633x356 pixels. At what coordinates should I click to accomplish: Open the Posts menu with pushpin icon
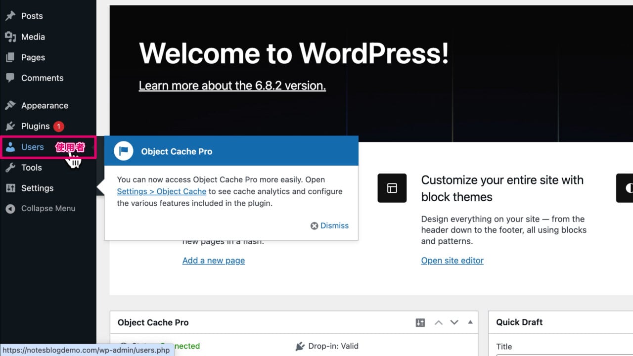pos(11,16)
